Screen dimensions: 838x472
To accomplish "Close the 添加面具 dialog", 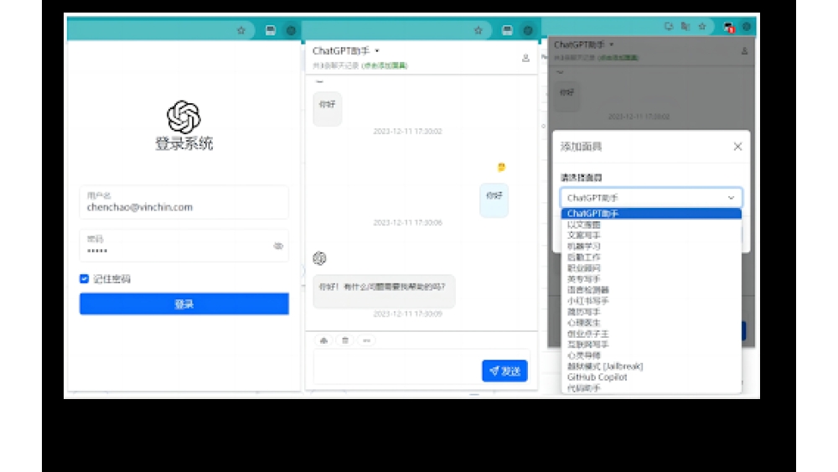I will (x=737, y=147).
